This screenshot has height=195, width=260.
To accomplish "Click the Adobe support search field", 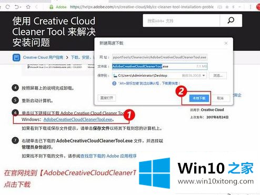I will pyautogui.click(x=181, y=20).
